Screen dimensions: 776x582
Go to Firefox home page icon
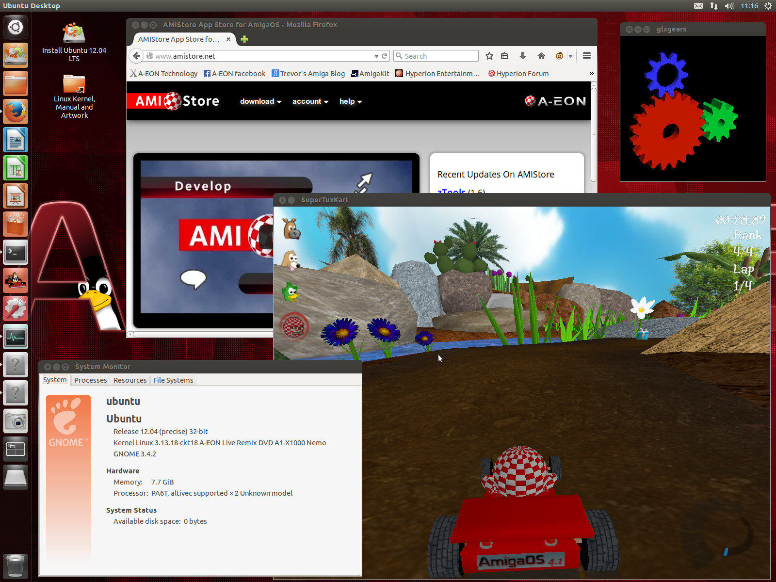(x=541, y=56)
